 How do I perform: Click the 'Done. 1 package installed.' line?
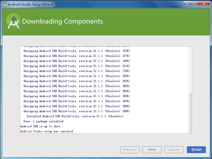[x=44, y=121]
